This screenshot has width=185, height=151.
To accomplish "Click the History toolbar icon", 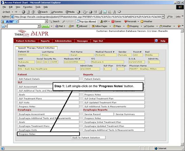I will 78,12.
